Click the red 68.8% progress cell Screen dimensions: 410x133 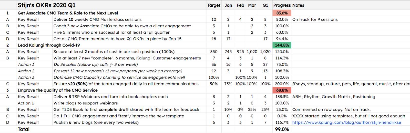[282, 90]
